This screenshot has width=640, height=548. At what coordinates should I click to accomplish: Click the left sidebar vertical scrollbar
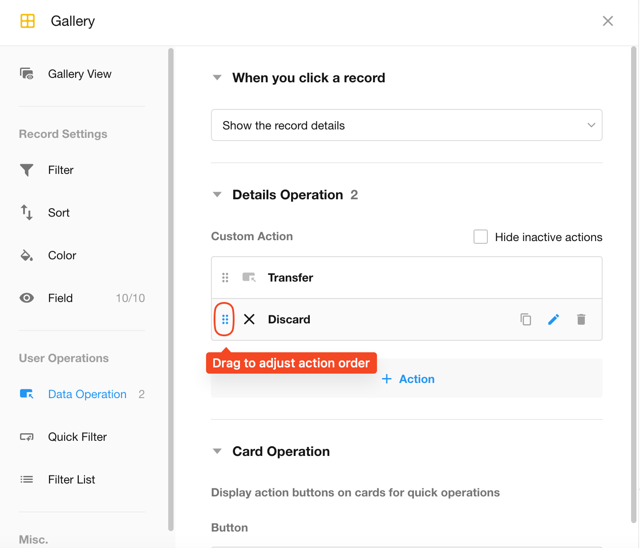pos(170,289)
